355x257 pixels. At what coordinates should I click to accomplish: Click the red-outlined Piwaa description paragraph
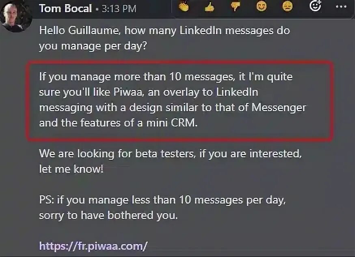point(172,100)
